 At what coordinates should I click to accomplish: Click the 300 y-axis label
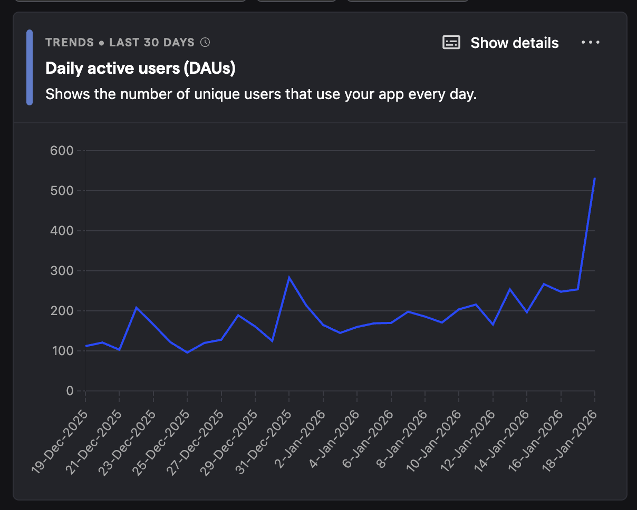click(62, 271)
